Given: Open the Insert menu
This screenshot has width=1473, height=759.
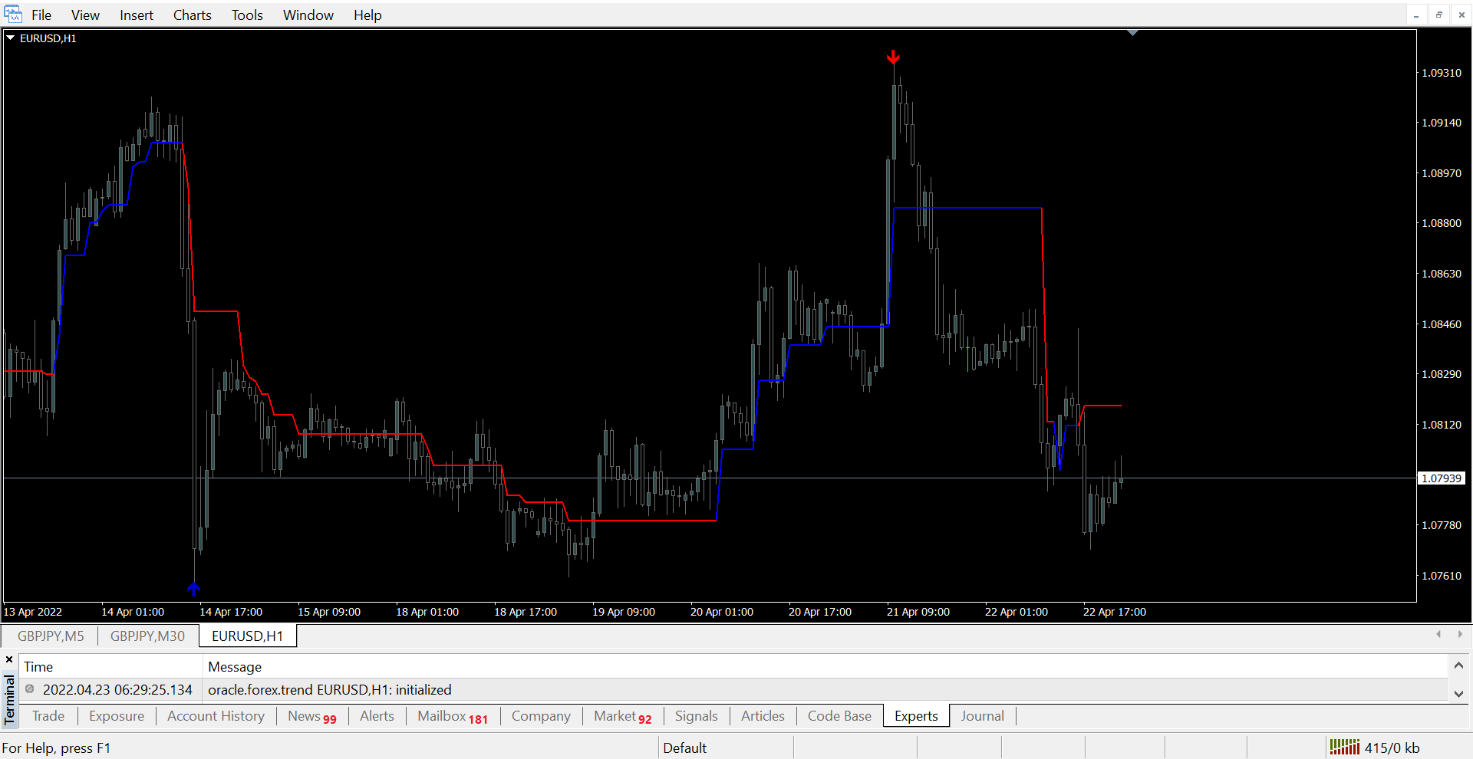Looking at the screenshot, I should coord(136,15).
